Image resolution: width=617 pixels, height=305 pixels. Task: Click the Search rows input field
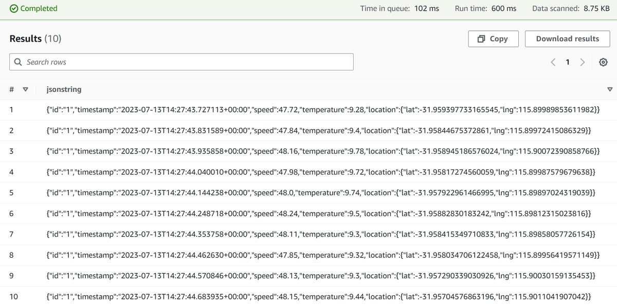(x=180, y=62)
